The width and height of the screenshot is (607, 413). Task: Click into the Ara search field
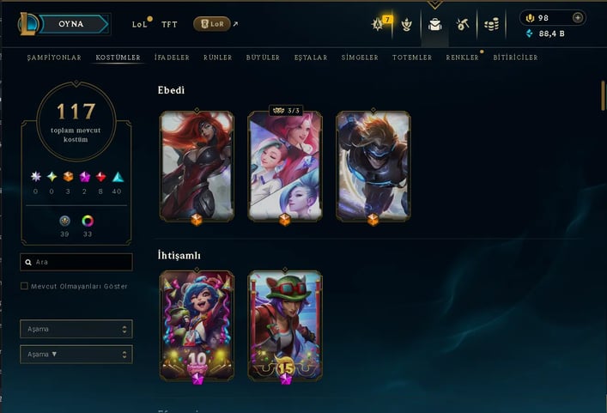76,262
